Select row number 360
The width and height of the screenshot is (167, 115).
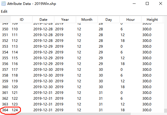pos(5,87)
